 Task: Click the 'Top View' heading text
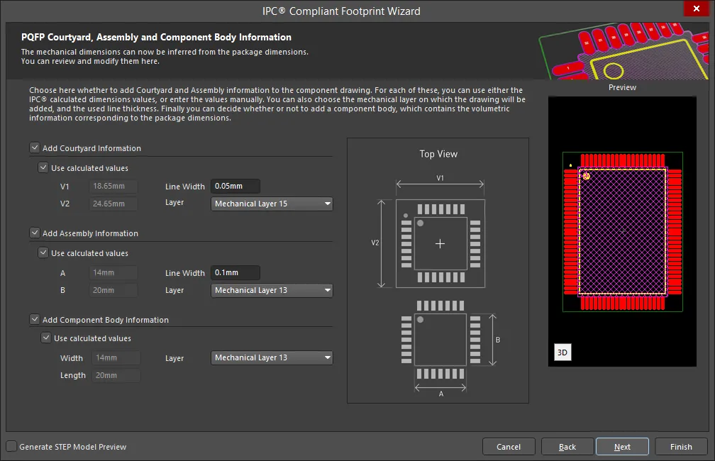click(x=438, y=154)
